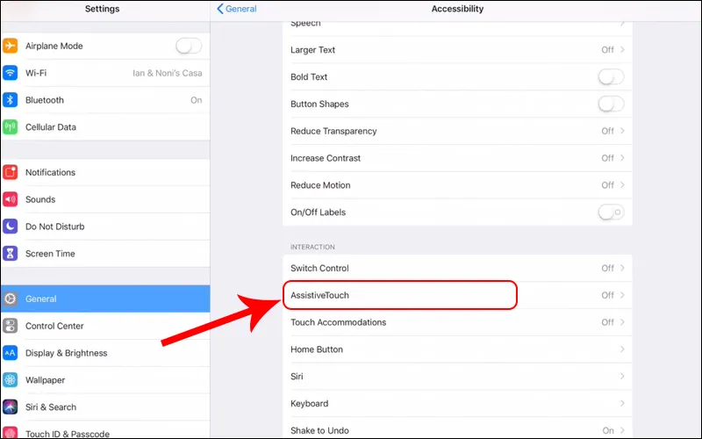Enable the Bold Text switch
This screenshot has width=702, height=439.
[x=611, y=76]
